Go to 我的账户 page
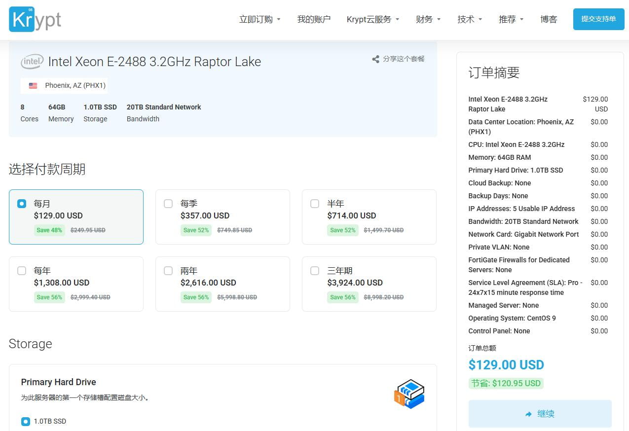 click(x=314, y=20)
